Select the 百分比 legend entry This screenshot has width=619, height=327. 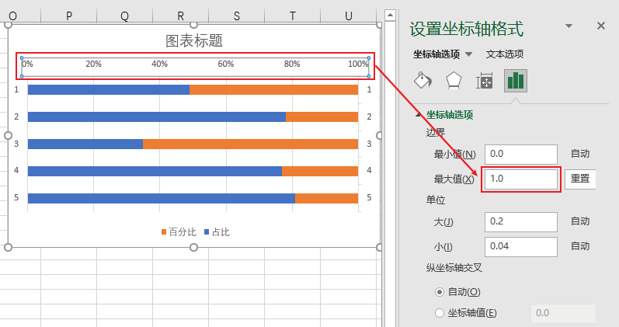179,232
